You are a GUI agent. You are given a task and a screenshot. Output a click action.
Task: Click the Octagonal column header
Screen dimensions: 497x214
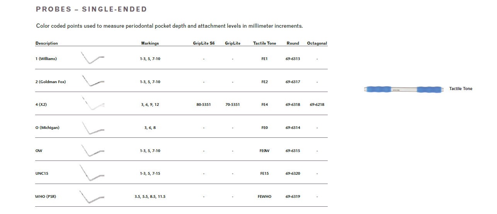pos(317,43)
